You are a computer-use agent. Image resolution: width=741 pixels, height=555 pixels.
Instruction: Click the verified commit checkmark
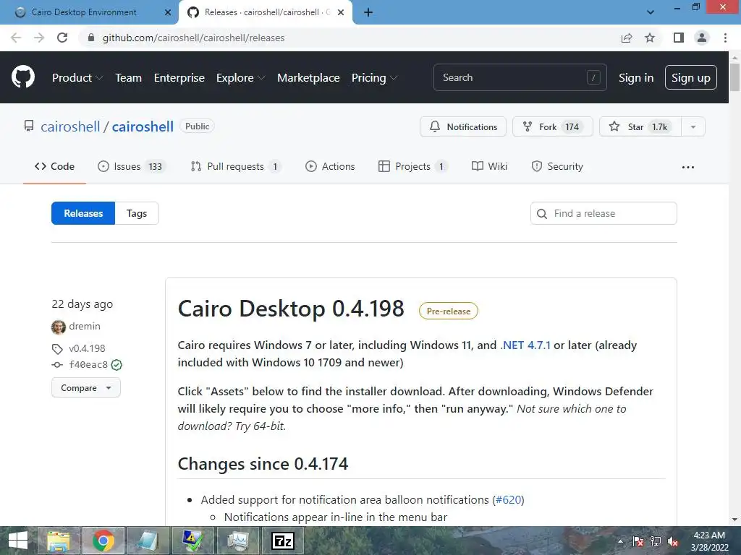(x=117, y=365)
